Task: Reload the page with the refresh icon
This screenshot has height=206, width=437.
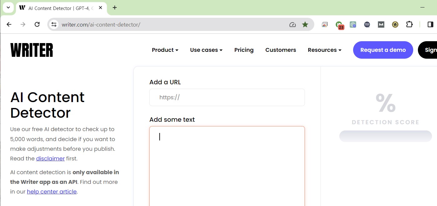Action: pos(37,24)
